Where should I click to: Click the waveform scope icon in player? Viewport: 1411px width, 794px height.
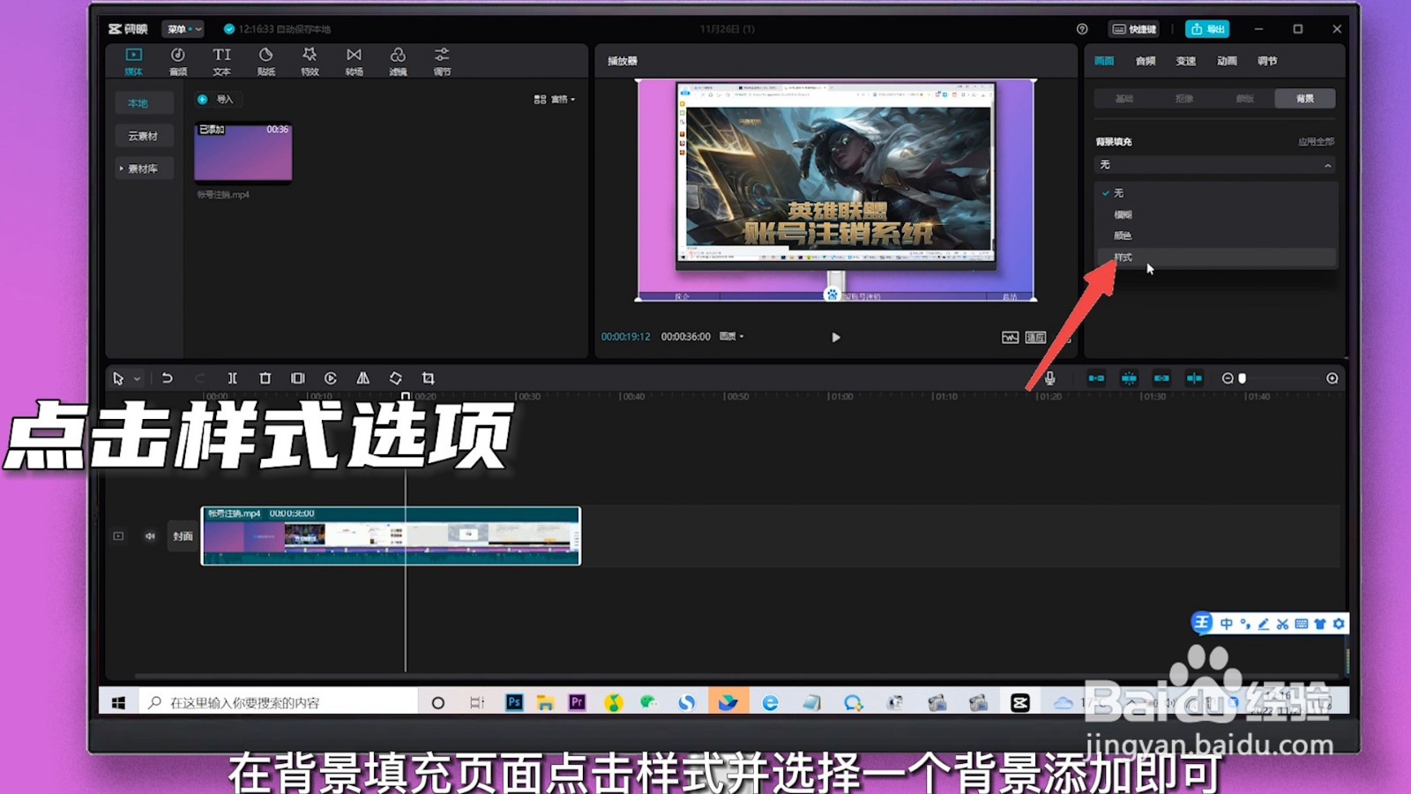click(x=1010, y=337)
